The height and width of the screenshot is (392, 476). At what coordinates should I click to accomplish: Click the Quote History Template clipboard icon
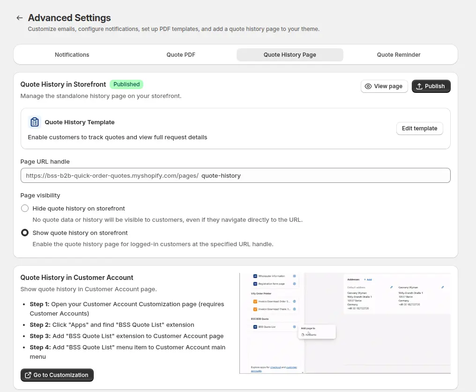(x=35, y=122)
